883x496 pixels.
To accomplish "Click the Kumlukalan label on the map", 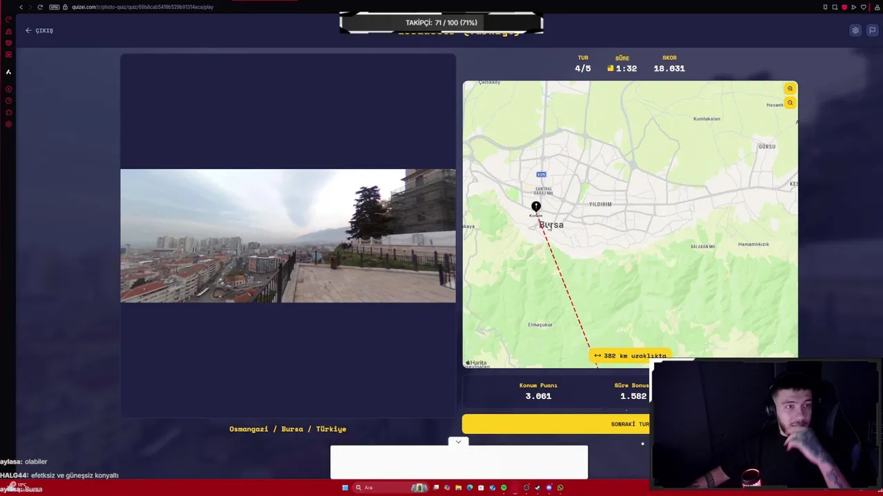I will [x=706, y=118].
